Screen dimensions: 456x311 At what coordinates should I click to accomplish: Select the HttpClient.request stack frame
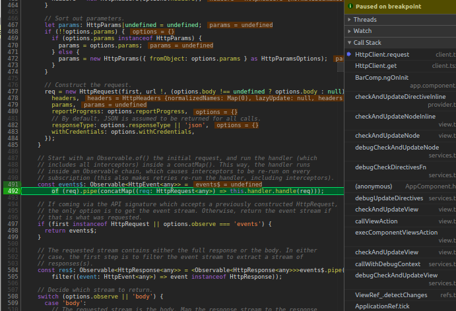coord(381,55)
